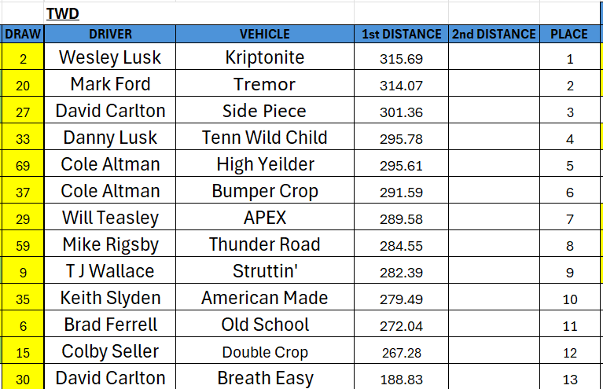Select the Double Crop vehicle cell

pyautogui.click(x=264, y=352)
